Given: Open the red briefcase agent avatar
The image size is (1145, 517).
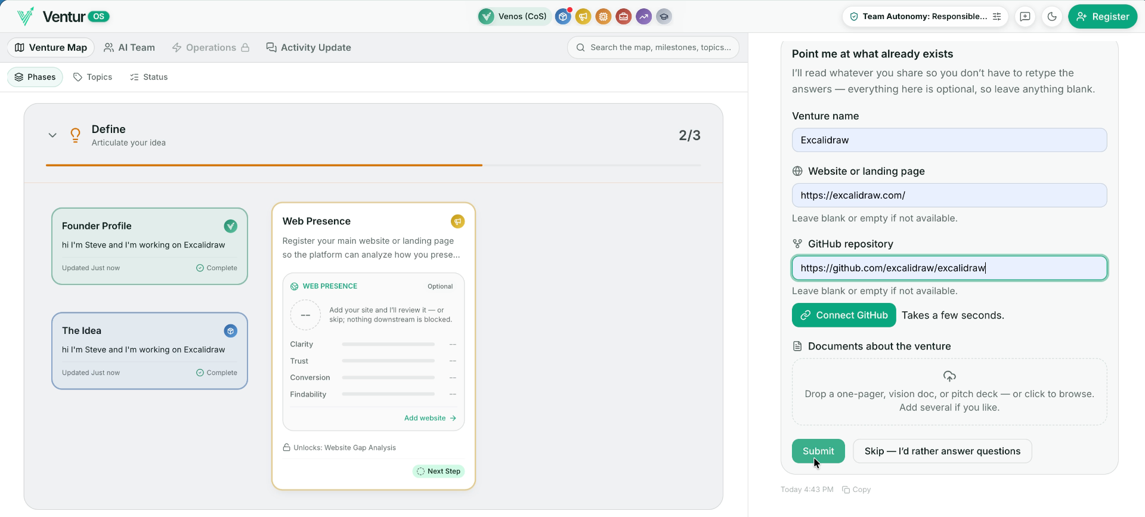Looking at the screenshot, I should [624, 17].
